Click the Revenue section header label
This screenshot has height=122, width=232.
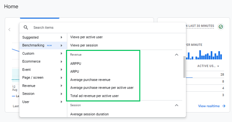click(x=76, y=55)
